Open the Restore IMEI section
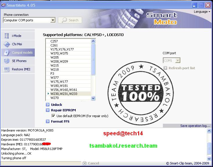Image resolution: width=213 pixels, height=167 pixels. [18, 69]
